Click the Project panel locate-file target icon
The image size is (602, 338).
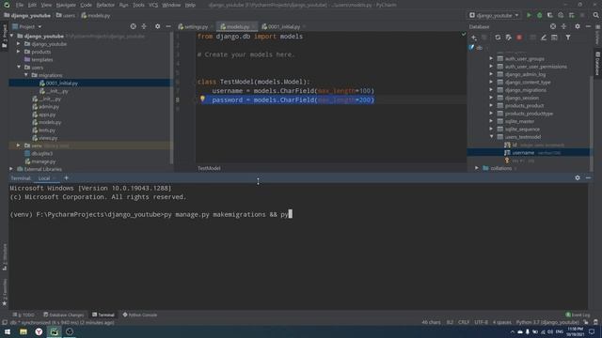133,26
